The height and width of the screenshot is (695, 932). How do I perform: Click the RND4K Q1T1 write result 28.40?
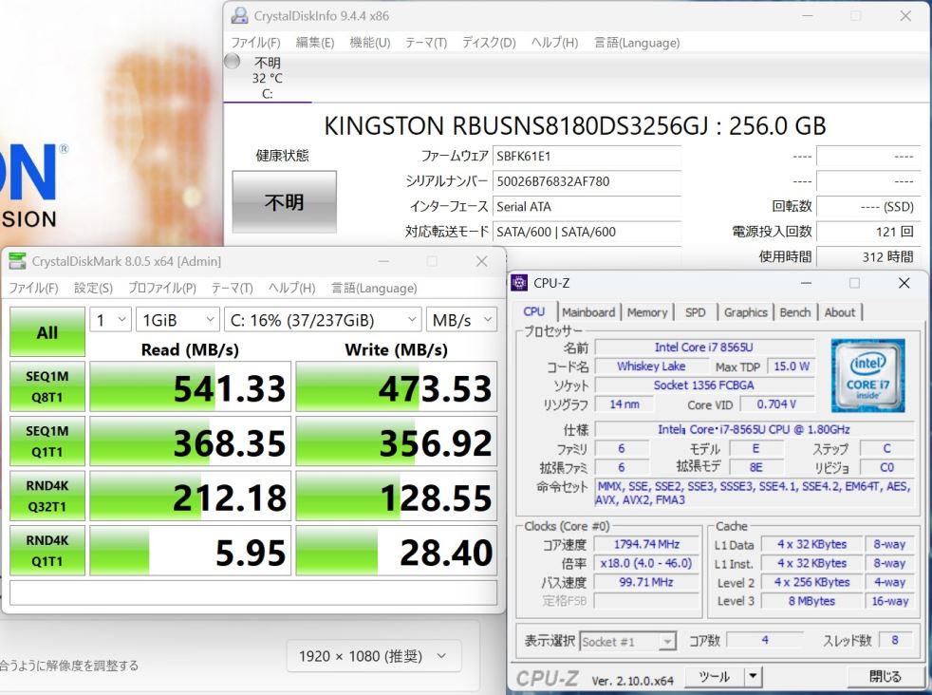(x=397, y=551)
